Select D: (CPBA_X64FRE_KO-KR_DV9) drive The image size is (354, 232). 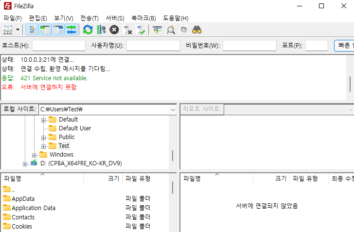pyautogui.click(x=81, y=163)
